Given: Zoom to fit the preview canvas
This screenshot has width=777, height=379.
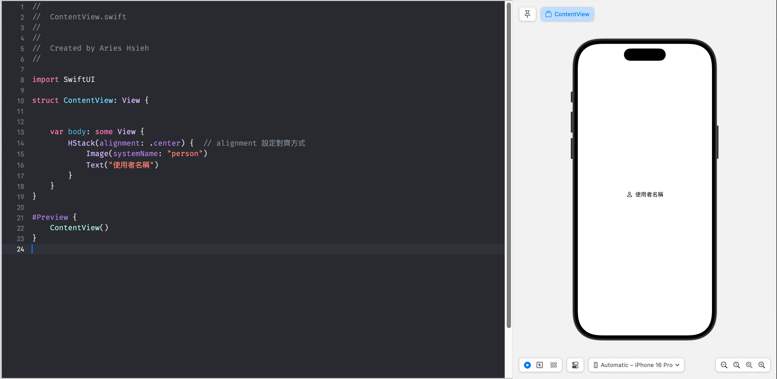Looking at the screenshot, I should click(x=749, y=365).
